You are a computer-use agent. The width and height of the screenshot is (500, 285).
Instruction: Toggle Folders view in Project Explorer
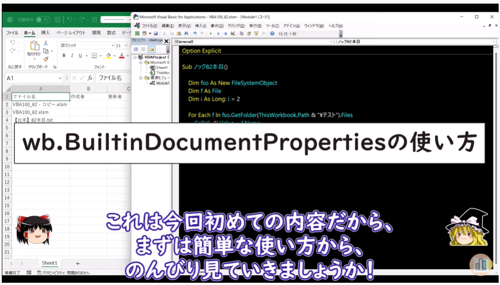(x=151, y=49)
